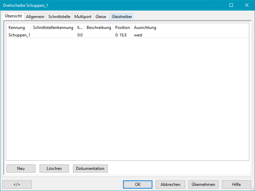Select the Schuppen_1 row in list
This screenshot has width=255, height=191.
point(19,35)
